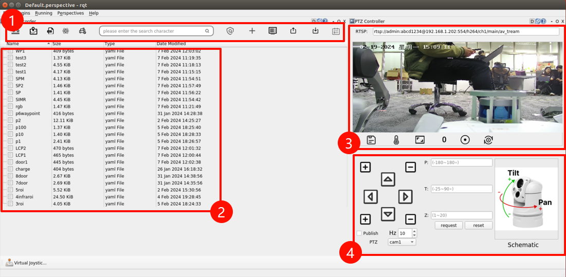Viewport: 566px width, 277px height.
Task: Click the upper minus button above the right arrow
Action: coord(410,168)
